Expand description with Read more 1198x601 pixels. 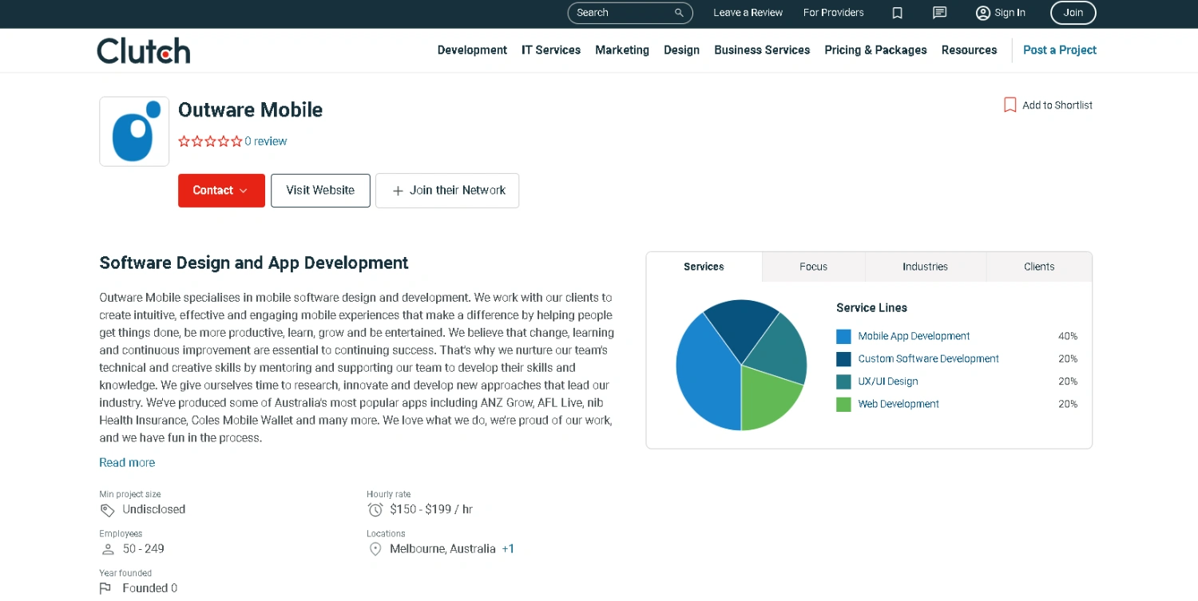[127, 463]
